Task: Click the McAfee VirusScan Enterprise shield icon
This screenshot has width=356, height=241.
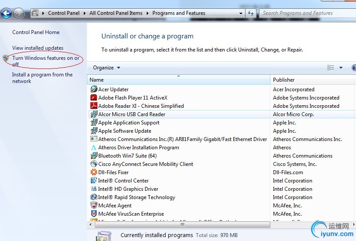Action: click(x=94, y=214)
